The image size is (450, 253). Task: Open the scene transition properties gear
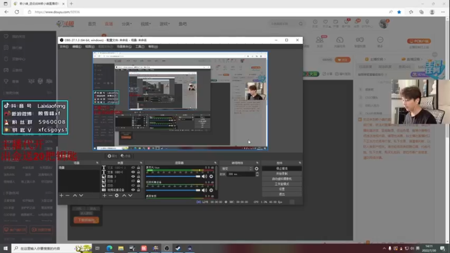[x=256, y=169]
